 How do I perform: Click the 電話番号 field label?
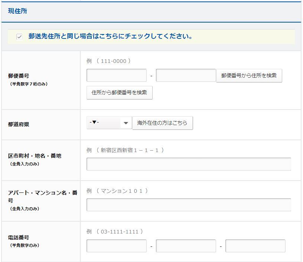[19, 238]
